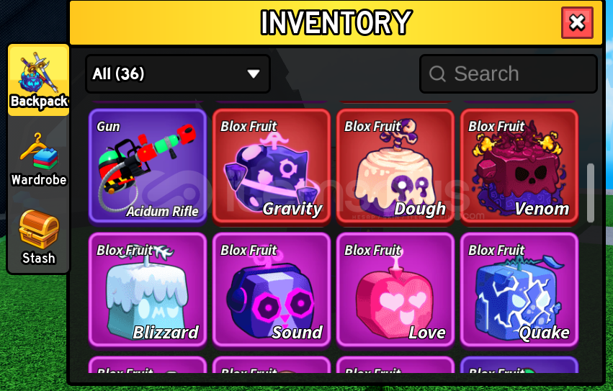The height and width of the screenshot is (391, 613).
Task: Close the Inventory with the red X
Action: (577, 22)
